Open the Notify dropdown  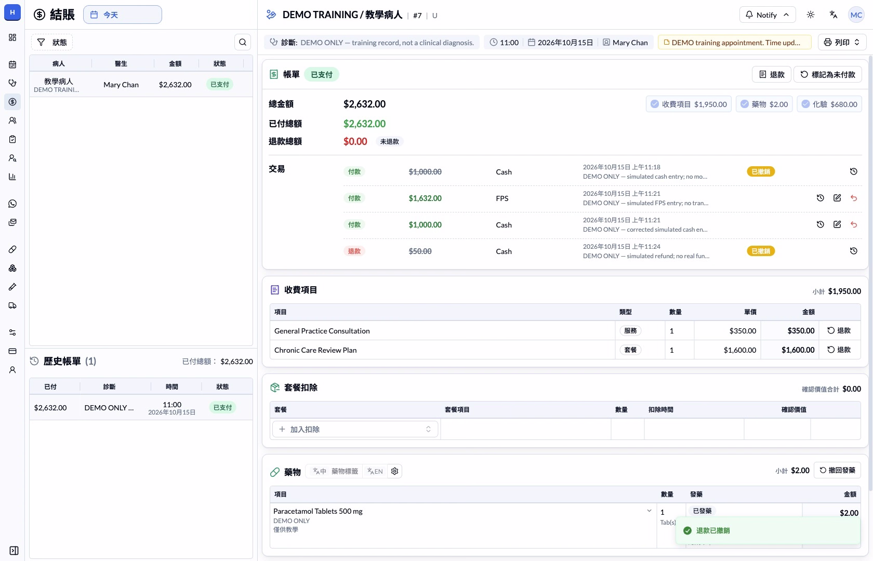tap(767, 15)
